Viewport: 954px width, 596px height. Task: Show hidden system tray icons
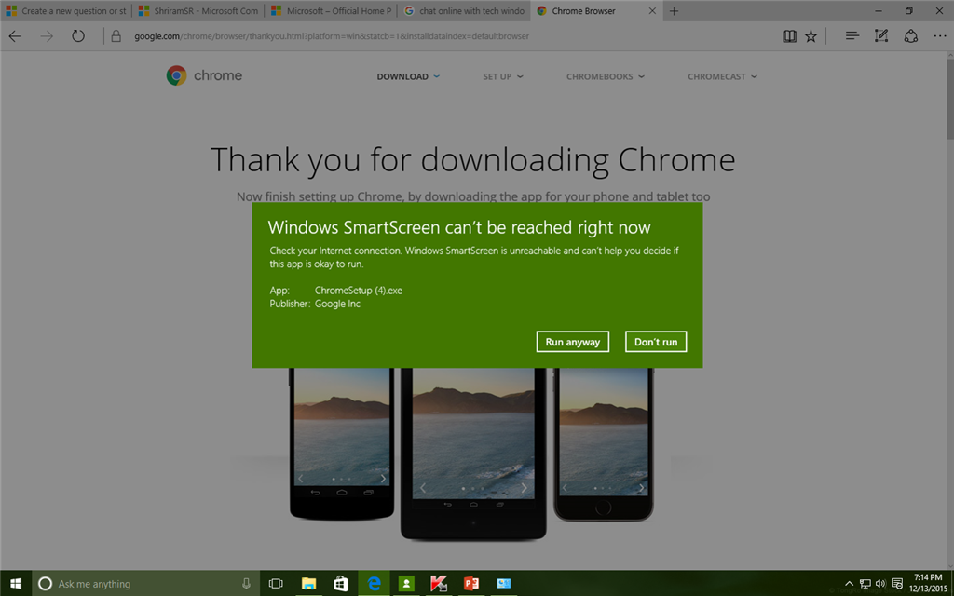(x=850, y=584)
